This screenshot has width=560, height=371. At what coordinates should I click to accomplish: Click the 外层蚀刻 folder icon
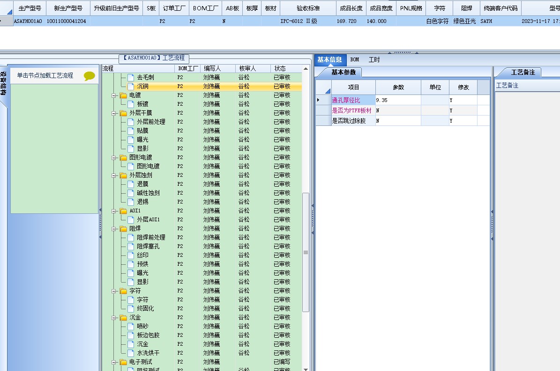[x=124, y=175]
